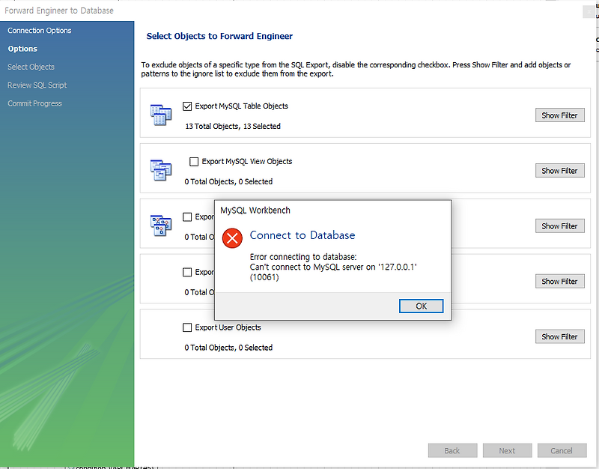Click the view objects icon

[161, 170]
